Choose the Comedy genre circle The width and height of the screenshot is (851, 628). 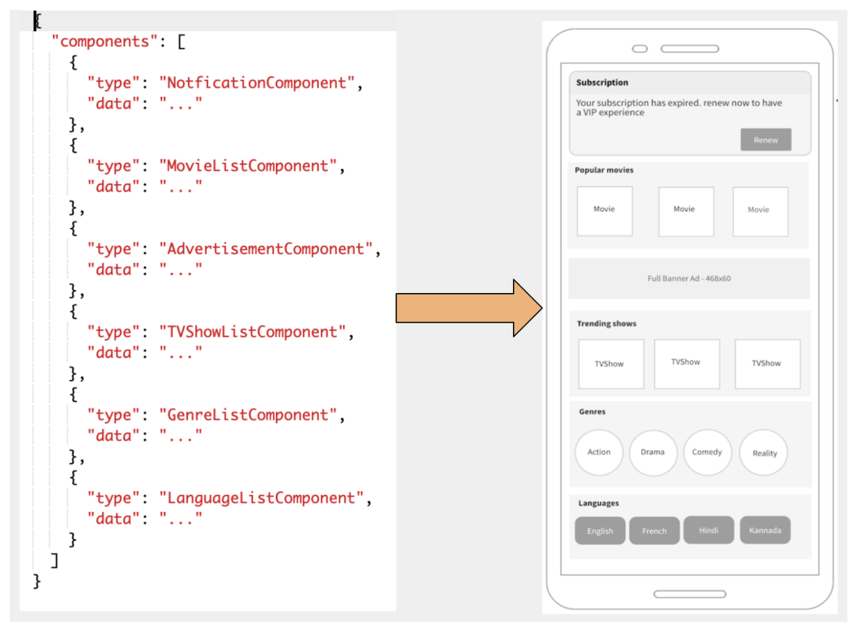[x=707, y=453]
